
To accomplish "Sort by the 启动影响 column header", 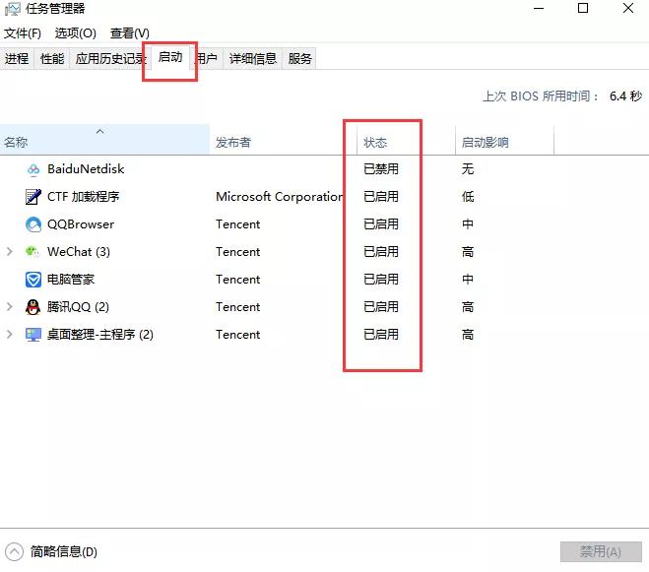I will (x=504, y=140).
